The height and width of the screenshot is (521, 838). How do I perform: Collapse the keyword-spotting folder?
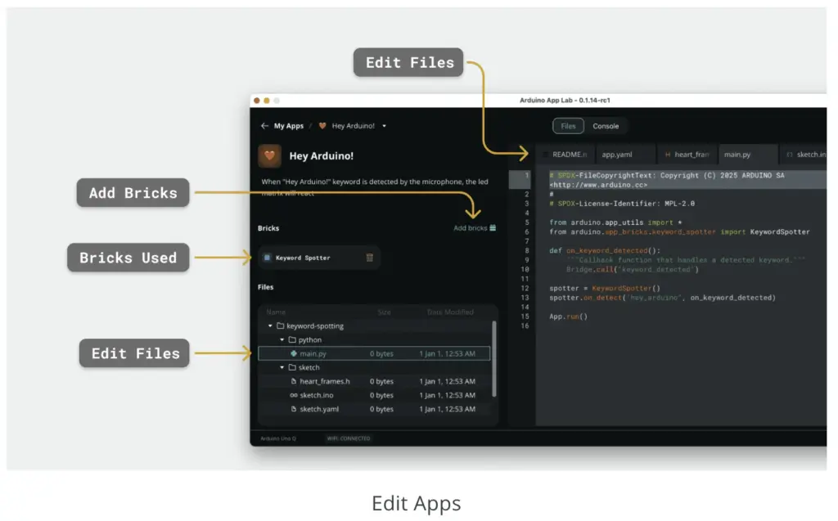[270, 326]
